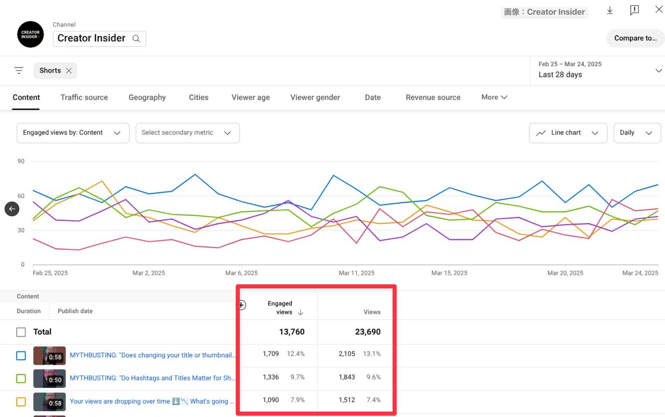665x417 pixels.
Task: Click the Mar 24, 2025 axis label
Action: [640, 273]
